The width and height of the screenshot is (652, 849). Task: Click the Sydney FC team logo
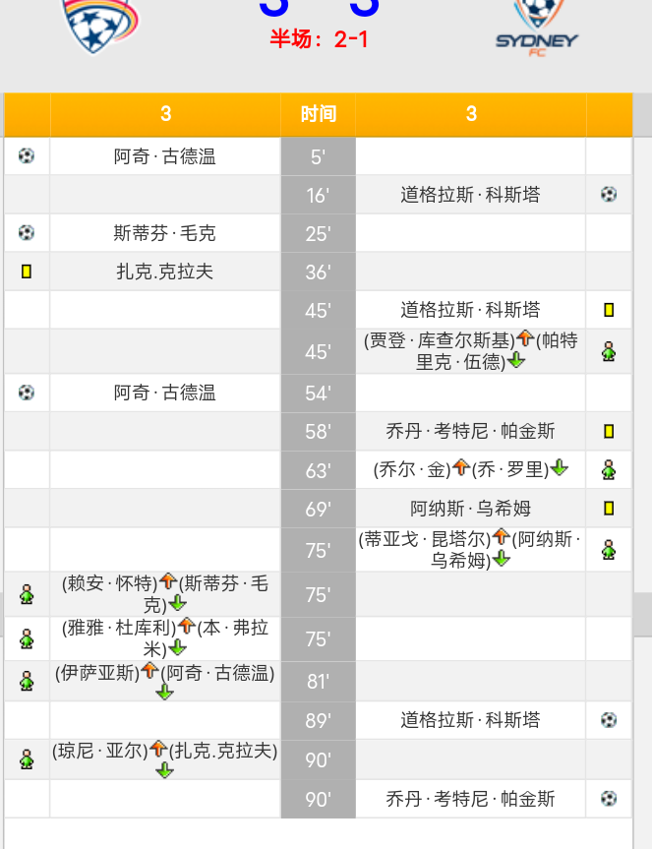tap(537, 29)
